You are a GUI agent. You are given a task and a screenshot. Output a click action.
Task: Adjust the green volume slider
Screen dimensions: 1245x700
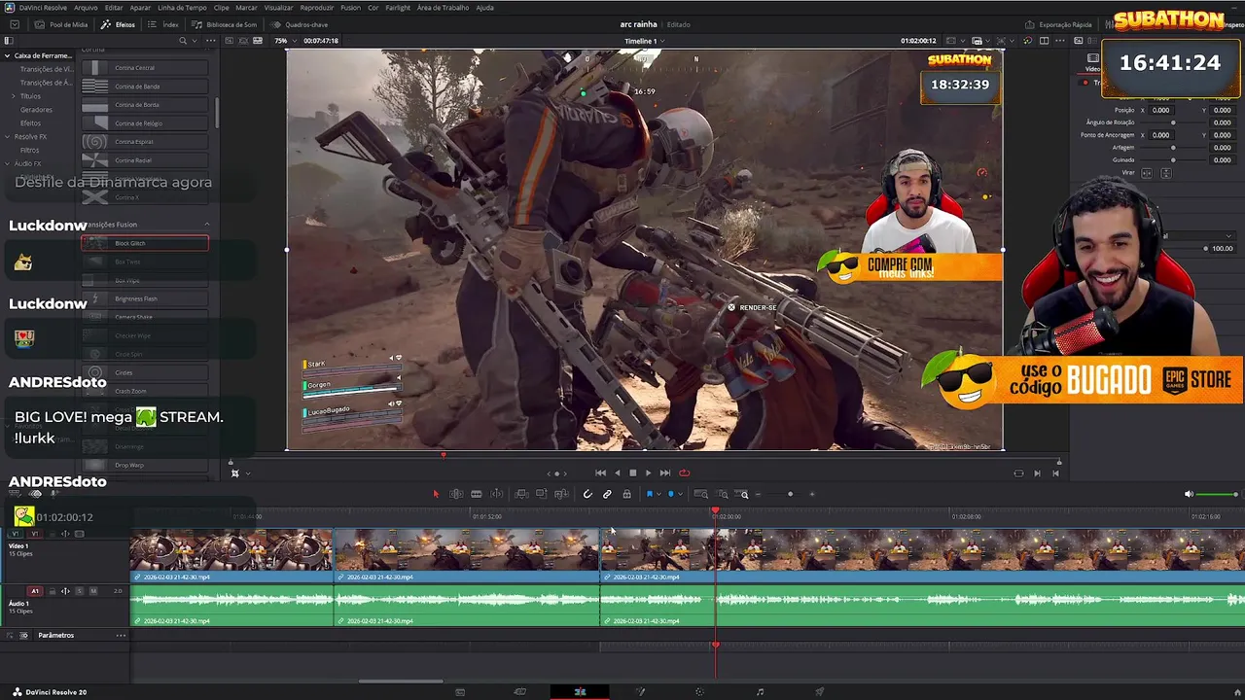[x=1217, y=494]
